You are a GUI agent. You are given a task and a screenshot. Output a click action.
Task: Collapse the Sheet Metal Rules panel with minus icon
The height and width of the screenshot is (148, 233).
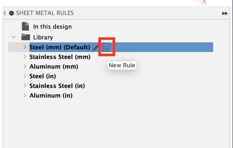point(12,13)
